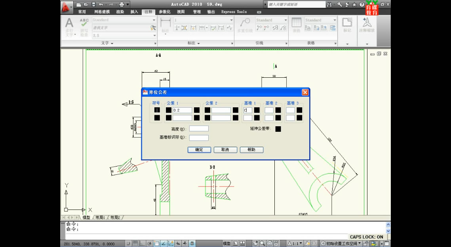Click the 公差 1 field containing 0.2
451x247 pixels.
click(x=183, y=110)
